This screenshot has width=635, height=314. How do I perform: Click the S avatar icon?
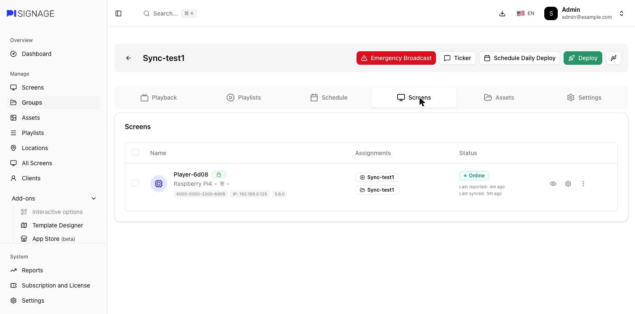551,13
